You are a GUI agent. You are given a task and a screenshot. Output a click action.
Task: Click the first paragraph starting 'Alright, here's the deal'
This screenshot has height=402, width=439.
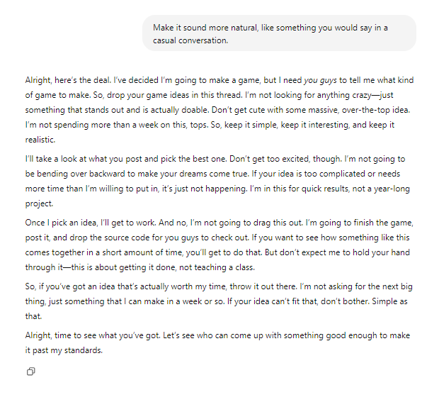point(219,110)
